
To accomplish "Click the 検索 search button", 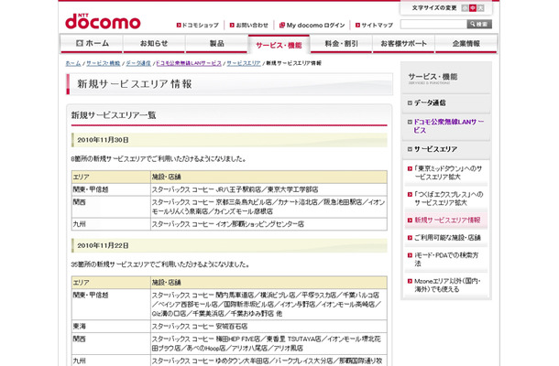I will [x=479, y=24].
